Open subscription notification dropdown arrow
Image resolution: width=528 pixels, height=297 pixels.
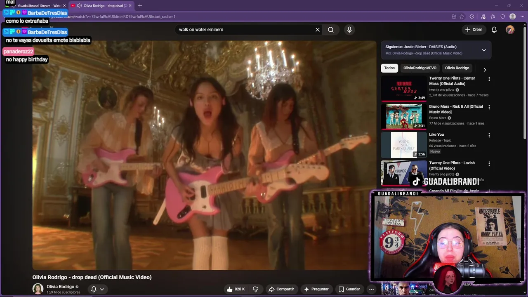(102, 289)
